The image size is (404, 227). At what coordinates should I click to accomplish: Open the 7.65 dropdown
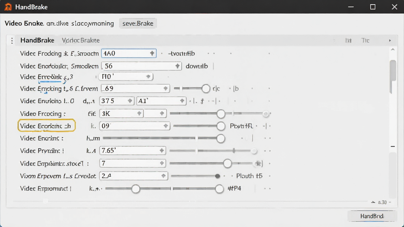click(x=133, y=151)
